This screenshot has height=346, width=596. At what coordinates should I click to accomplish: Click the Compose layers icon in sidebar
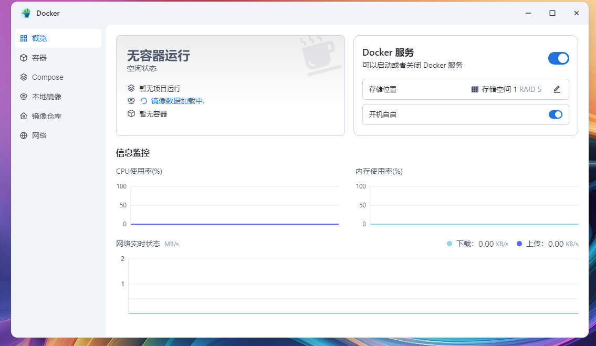(x=24, y=77)
